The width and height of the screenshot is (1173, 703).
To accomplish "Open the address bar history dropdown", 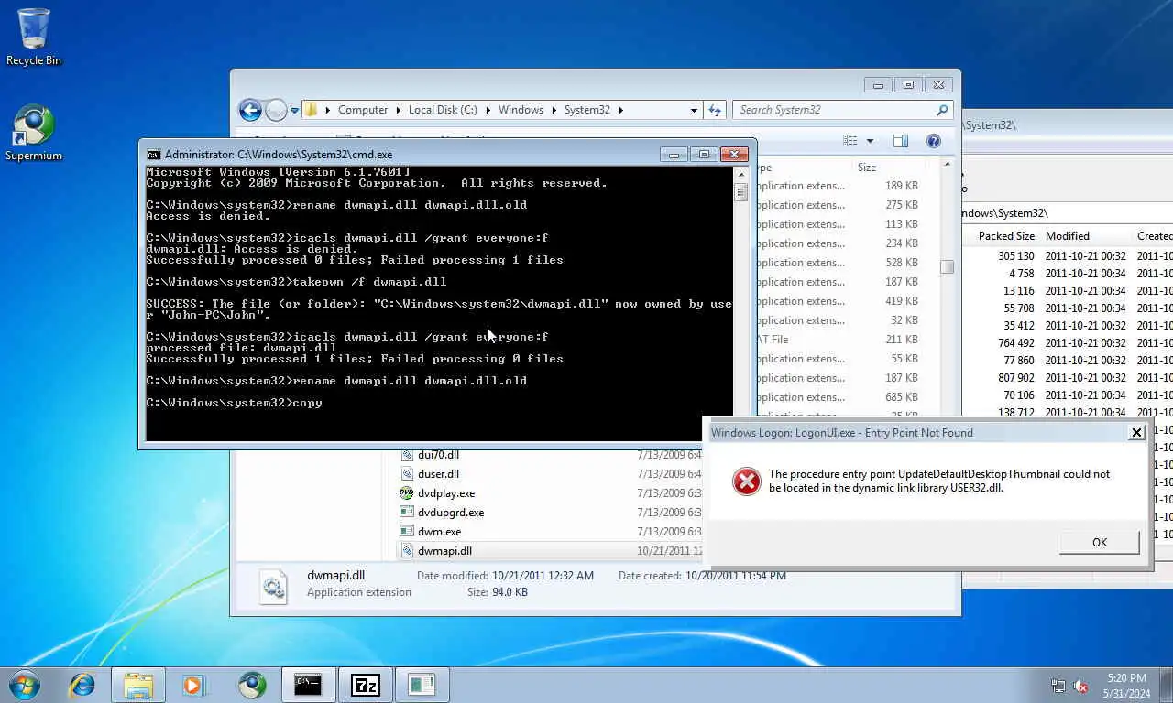I will pyautogui.click(x=694, y=110).
